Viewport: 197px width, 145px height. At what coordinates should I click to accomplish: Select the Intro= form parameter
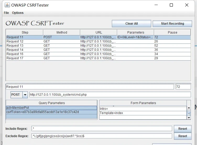[143, 109]
